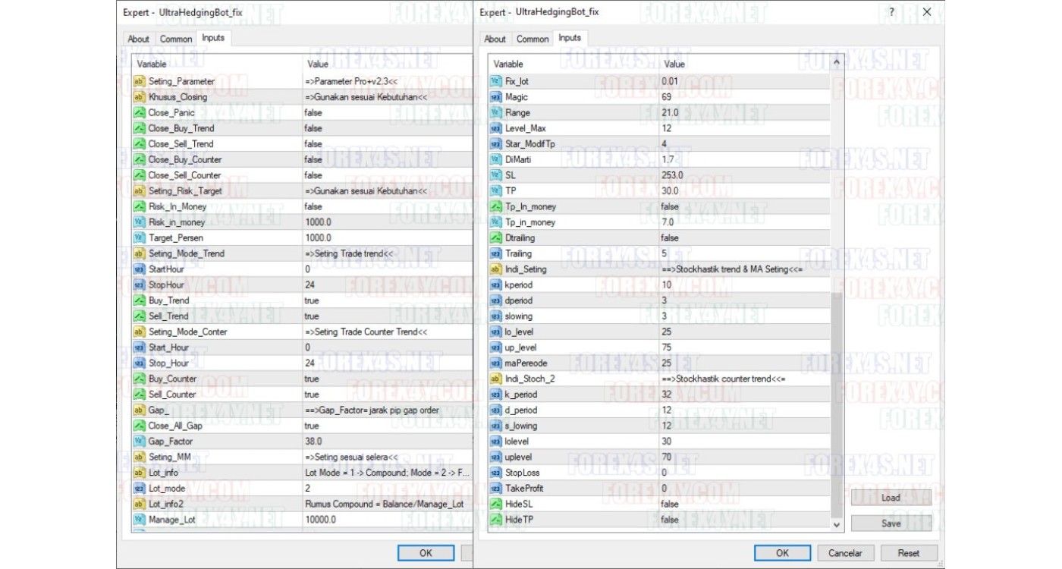This screenshot has width=1062, height=569.
Task: Click the Cancelar button
Action: (x=846, y=553)
